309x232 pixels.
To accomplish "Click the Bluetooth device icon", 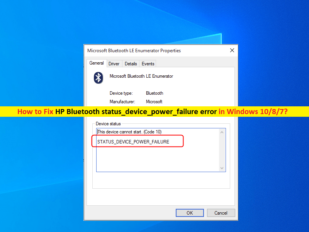I will click(98, 78).
